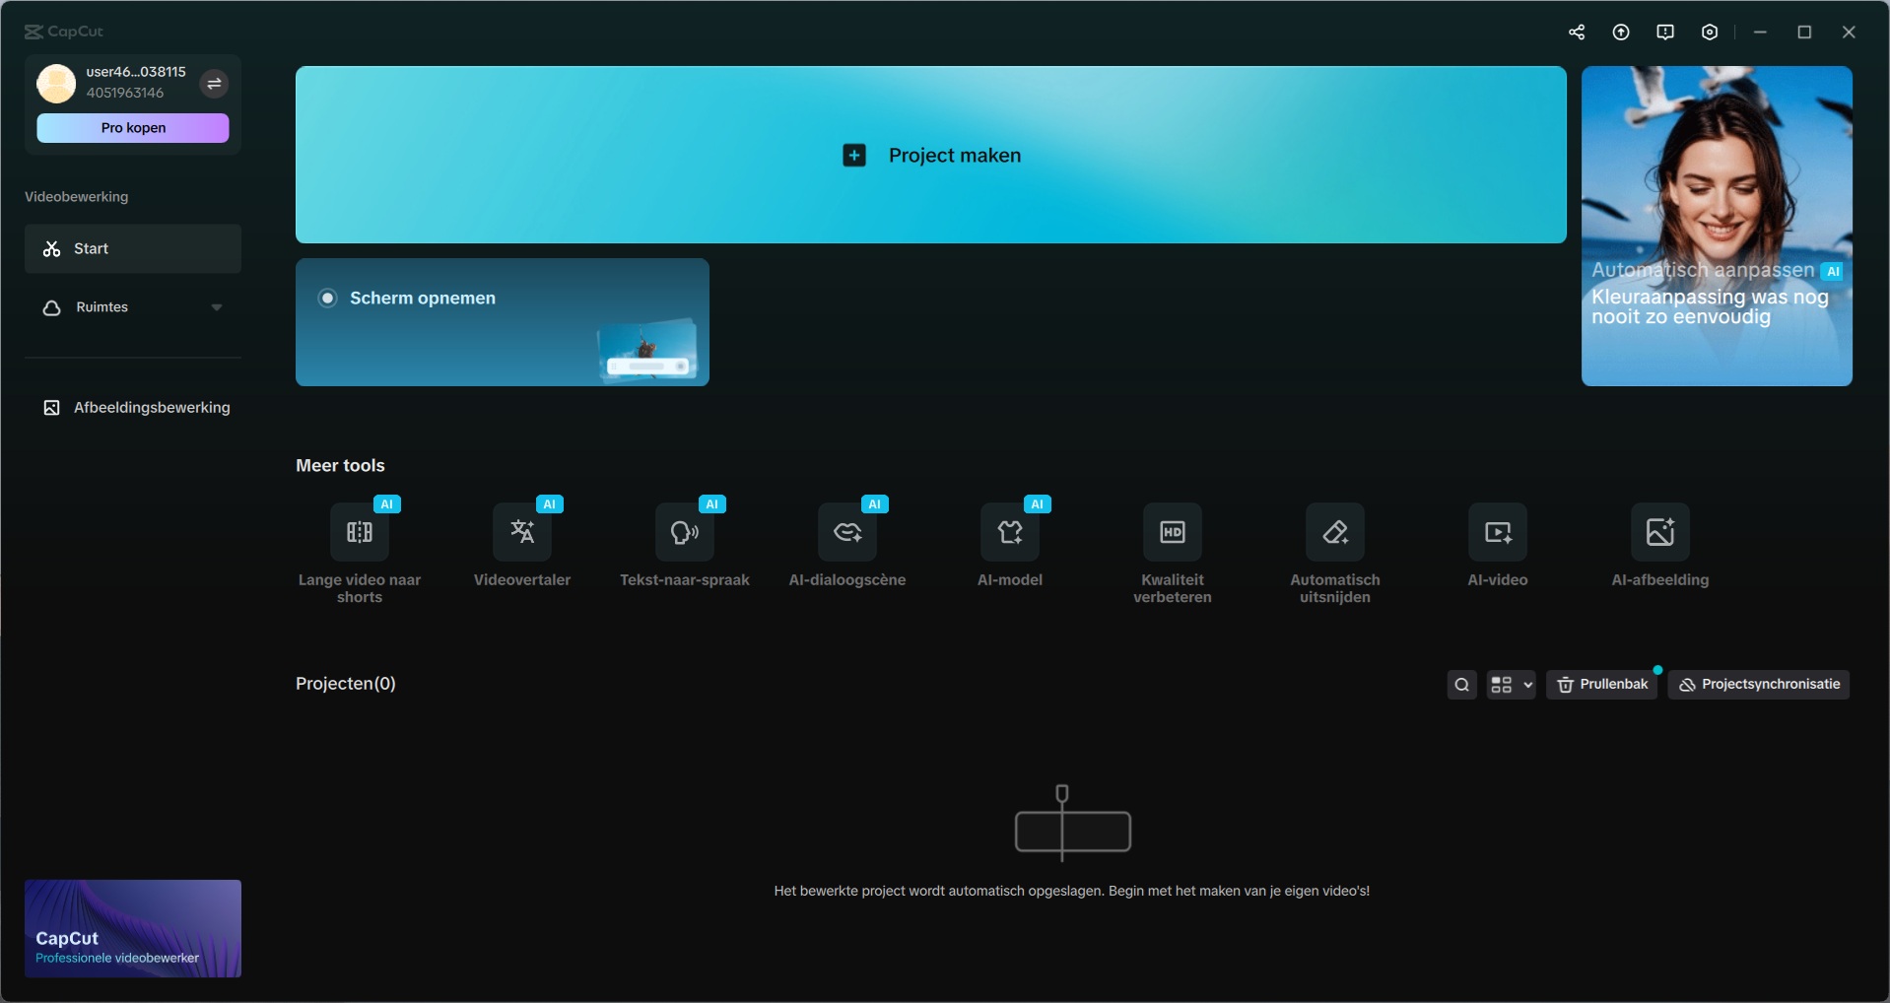Screen dimensions: 1890x1003
Task: Open Automatisch uitsnijden tool
Action: (x=1335, y=532)
